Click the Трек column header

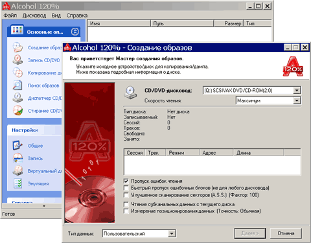pos(155,153)
